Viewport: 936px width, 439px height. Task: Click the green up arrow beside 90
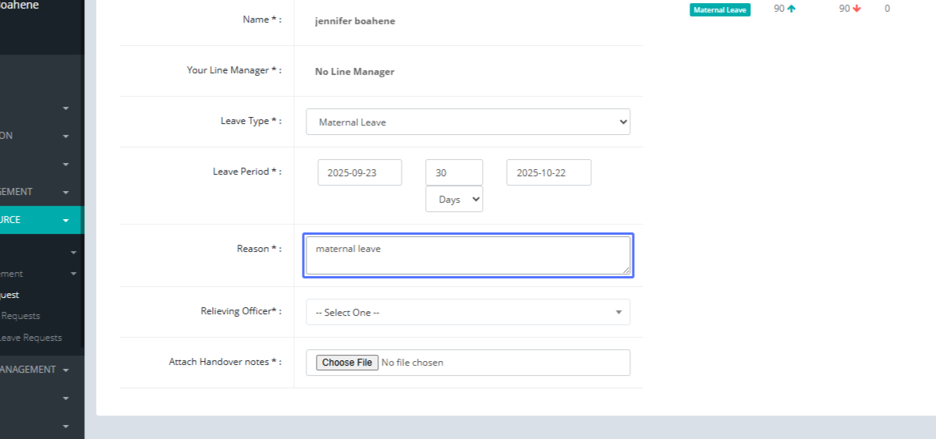point(792,9)
